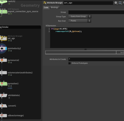
Task: Click line number 2 in code gutter
Action: coord(49,31)
